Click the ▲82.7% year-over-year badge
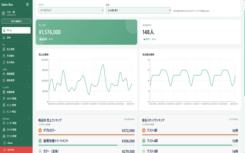Viewport: 245px width, 153px height. [146, 39]
